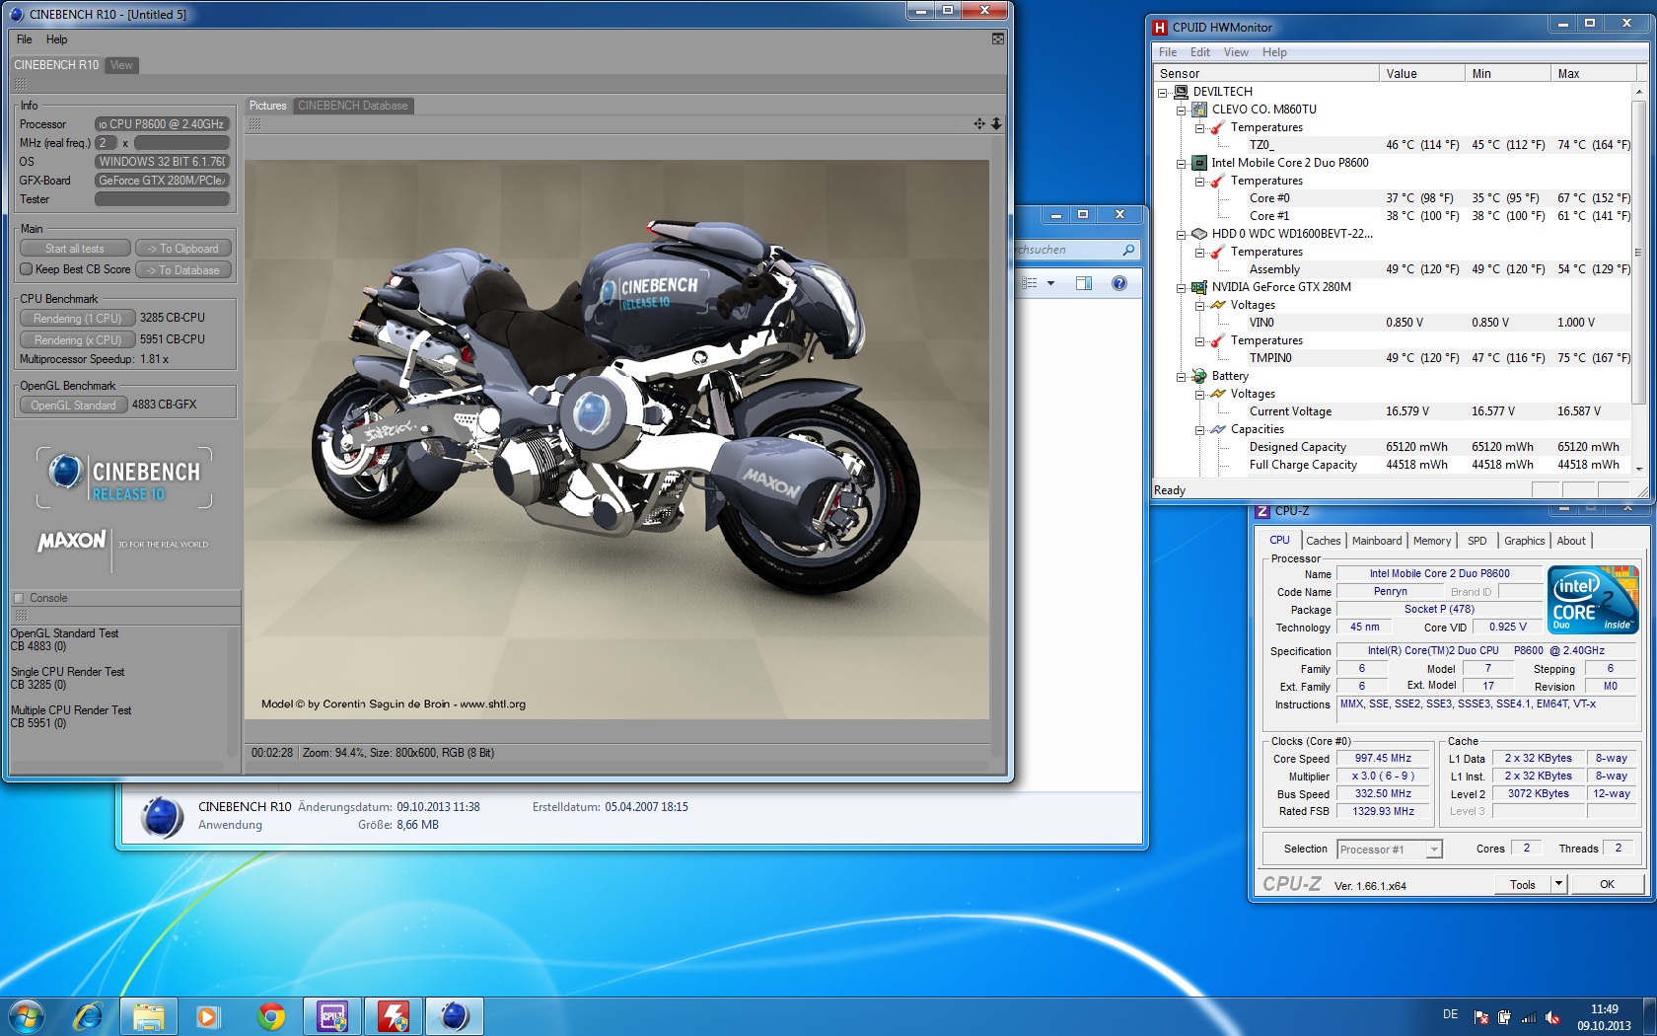Image resolution: width=1657 pixels, height=1036 pixels.
Task: Click the CINEBENCH Release 10 logo
Action: click(x=125, y=478)
